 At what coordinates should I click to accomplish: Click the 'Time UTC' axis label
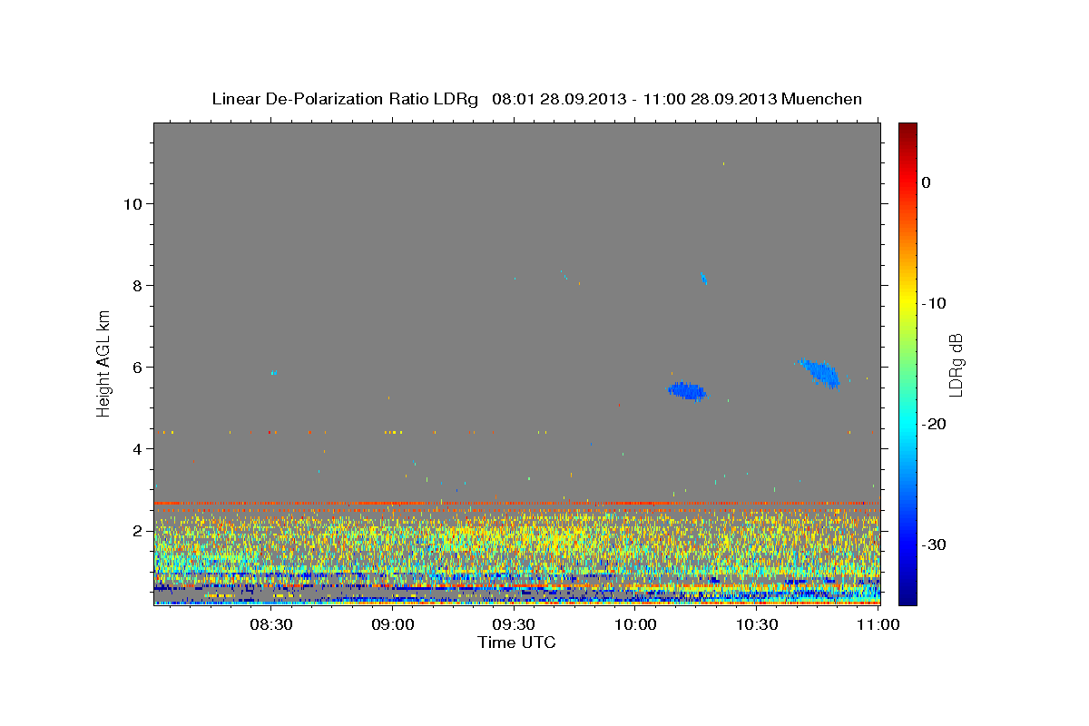(x=516, y=643)
